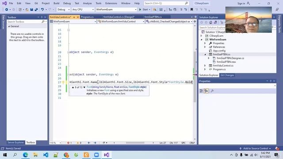This screenshot has height=159, width=283.
Task: Open the File menu
Action: tap(11, 3)
